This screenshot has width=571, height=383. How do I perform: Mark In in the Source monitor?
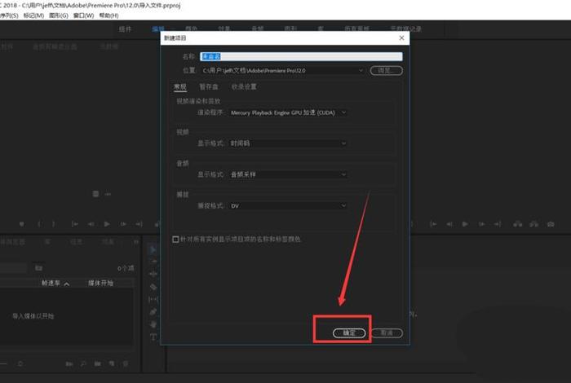(39, 224)
